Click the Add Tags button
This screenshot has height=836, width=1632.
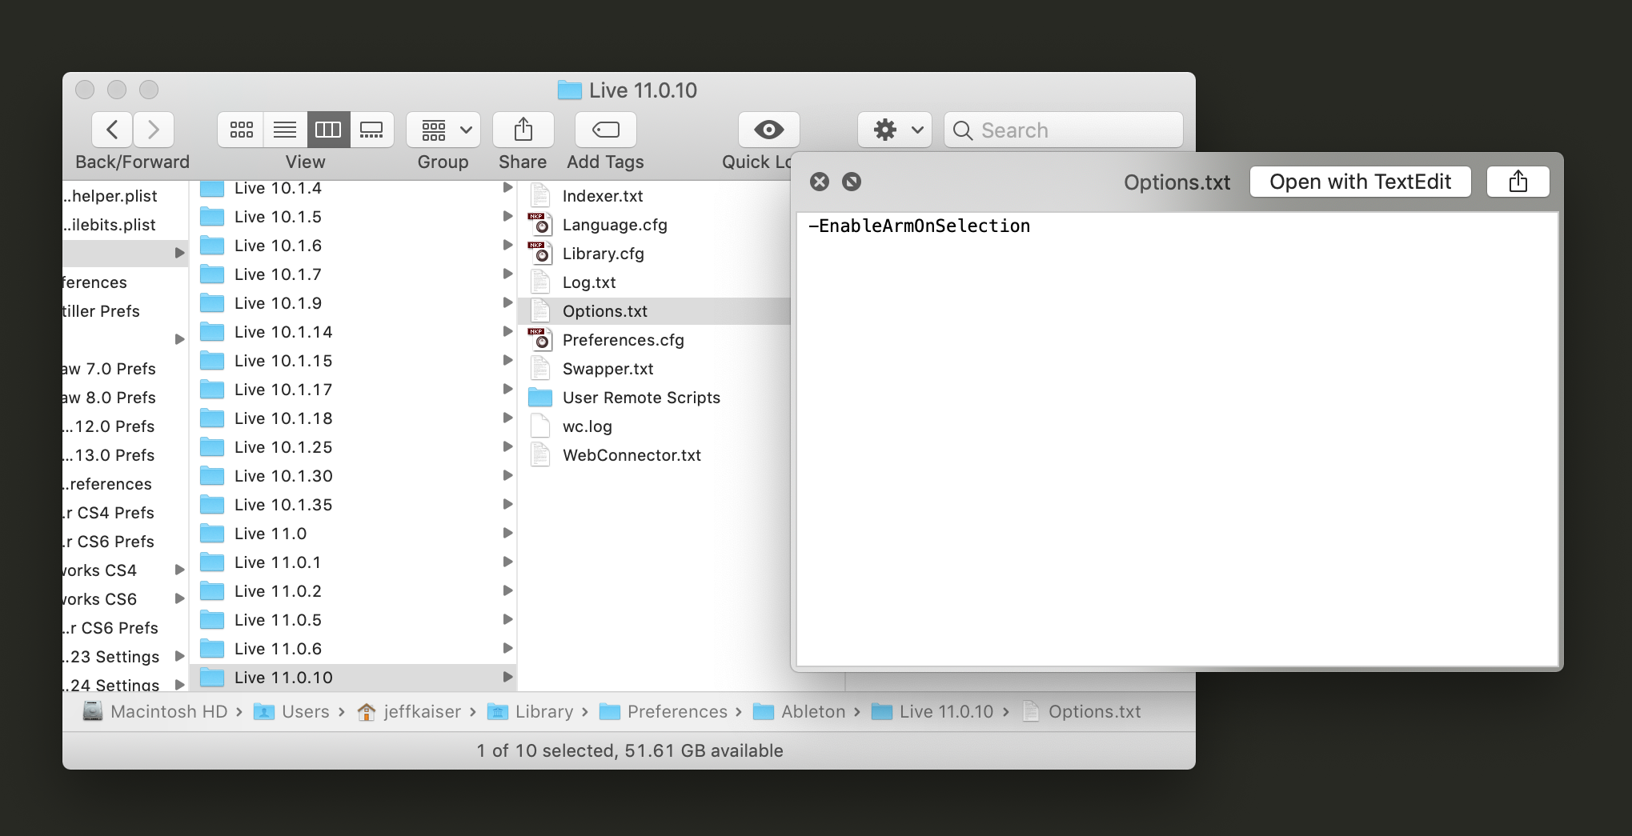click(606, 130)
